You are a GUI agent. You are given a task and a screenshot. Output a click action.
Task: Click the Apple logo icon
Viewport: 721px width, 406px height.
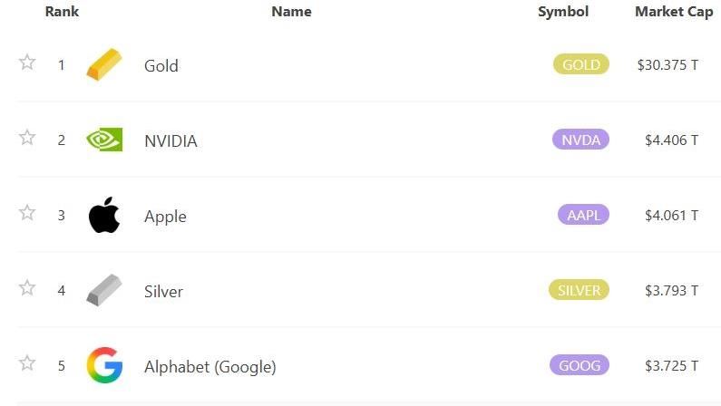click(104, 216)
